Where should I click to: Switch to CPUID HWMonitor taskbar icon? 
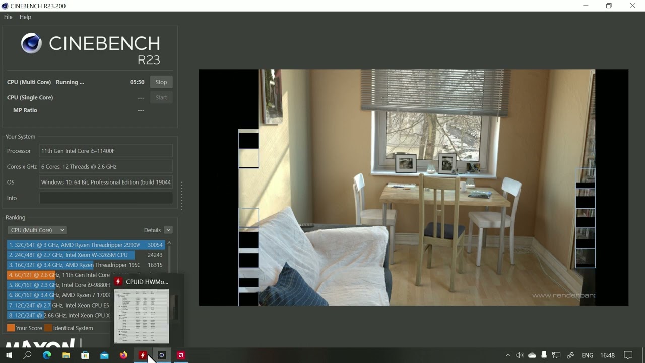click(143, 355)
